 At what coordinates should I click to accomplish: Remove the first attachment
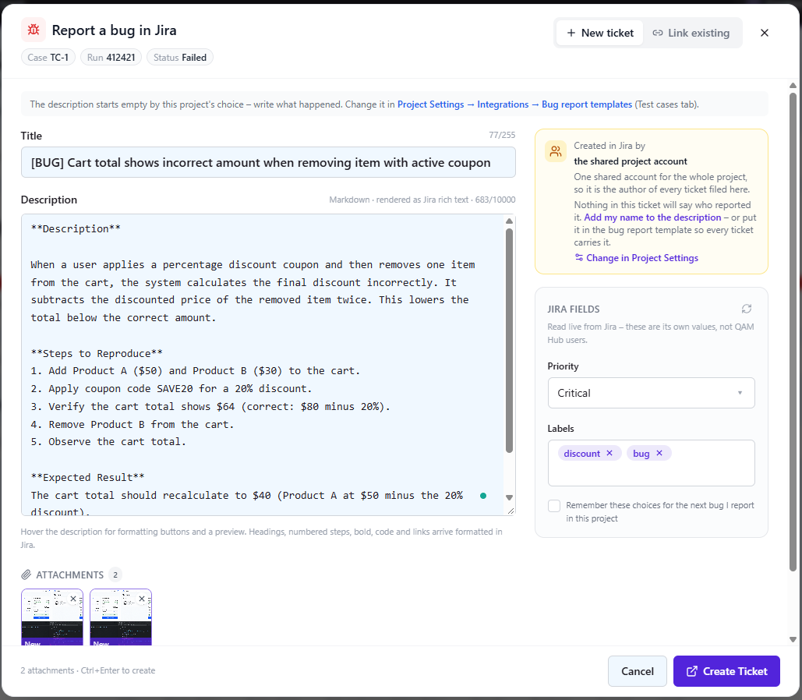click(73, 599)
